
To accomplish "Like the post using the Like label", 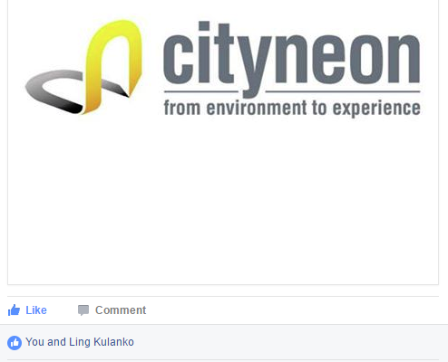I will 36,310.
